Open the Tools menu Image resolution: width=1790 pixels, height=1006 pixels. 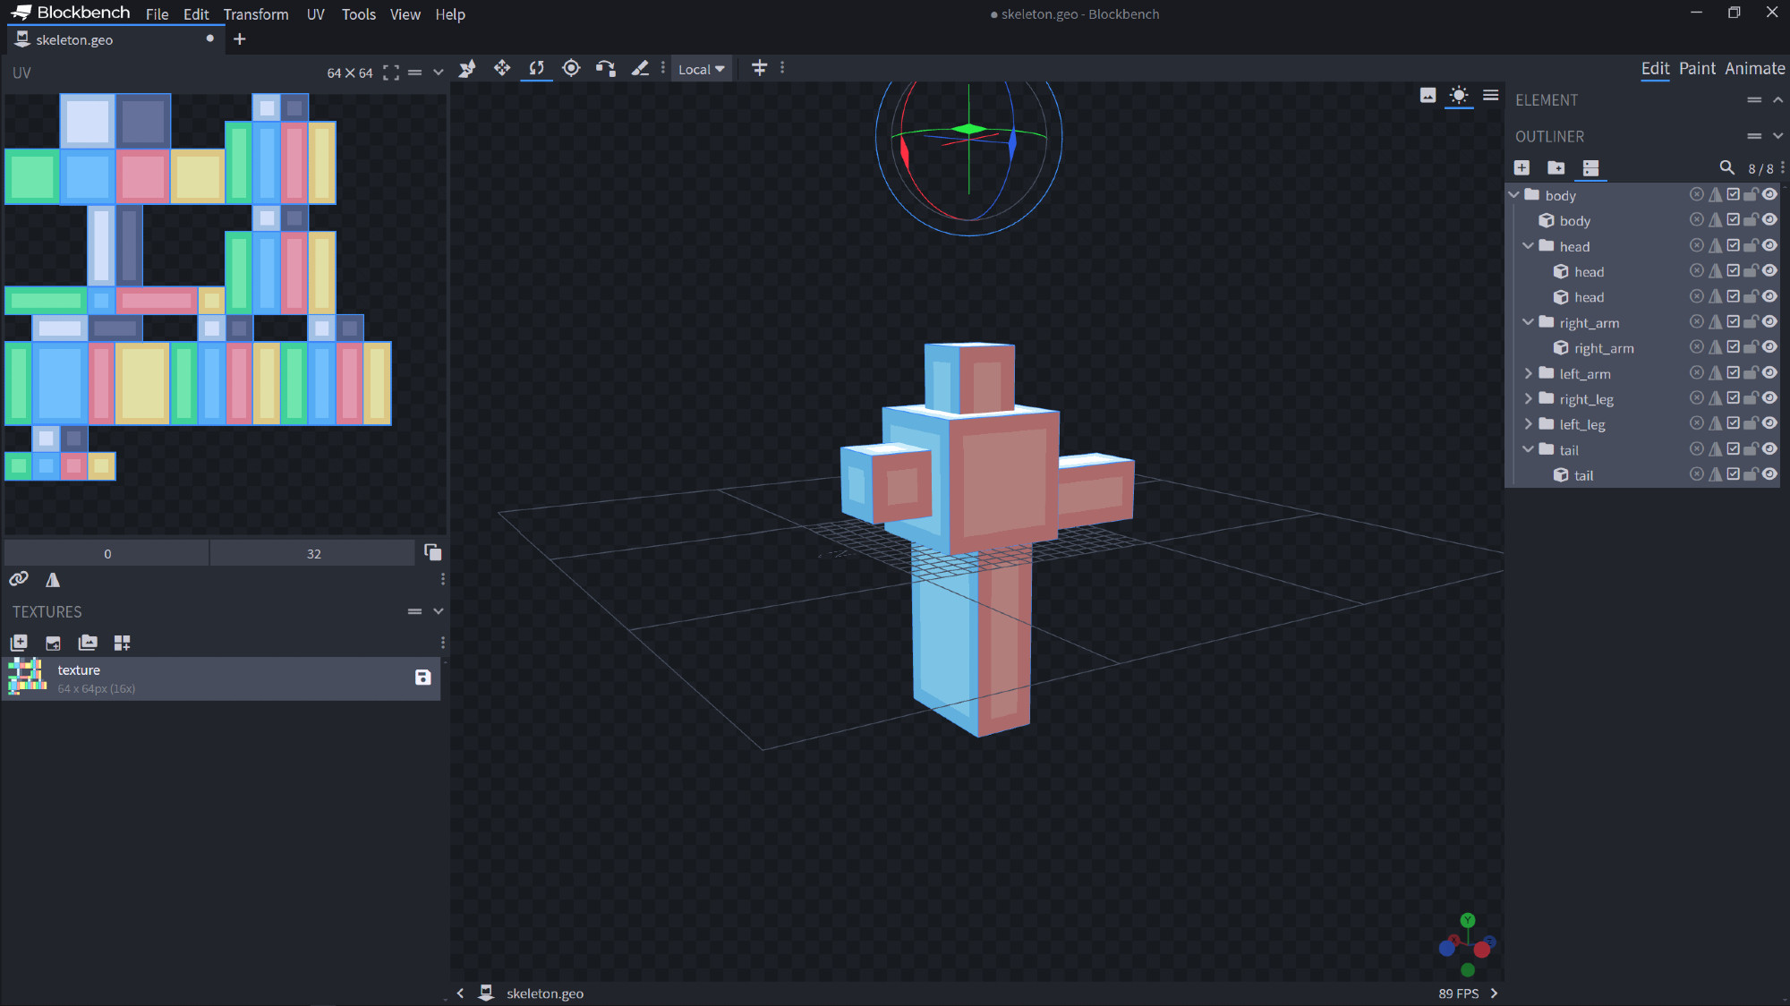point(358,14)
